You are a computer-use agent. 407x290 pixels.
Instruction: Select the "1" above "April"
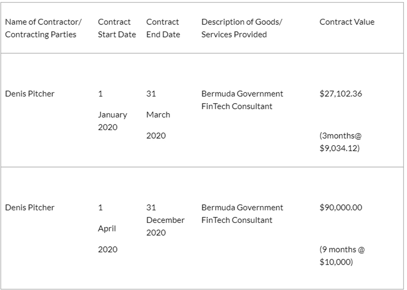click(100, 208)
